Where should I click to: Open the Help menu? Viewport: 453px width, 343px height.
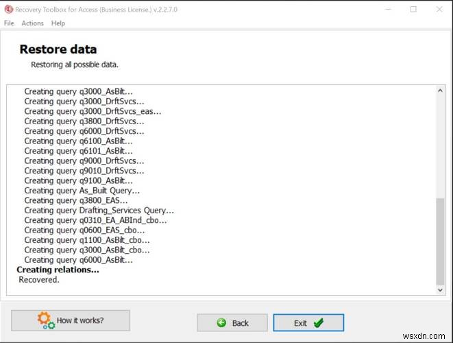(x=58, y=23)
